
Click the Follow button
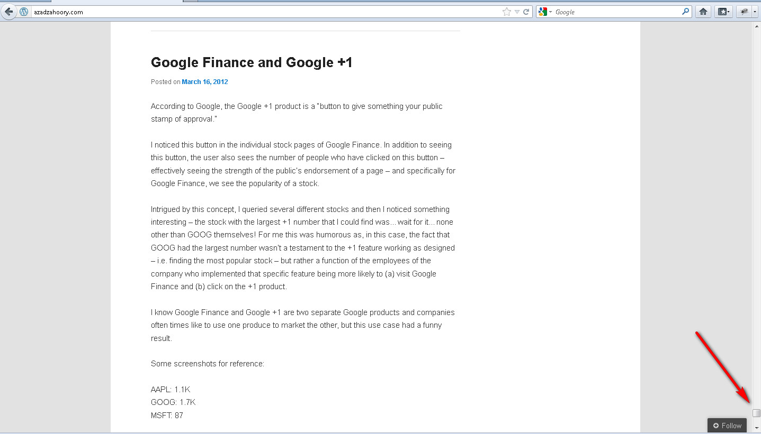(727, 426)
